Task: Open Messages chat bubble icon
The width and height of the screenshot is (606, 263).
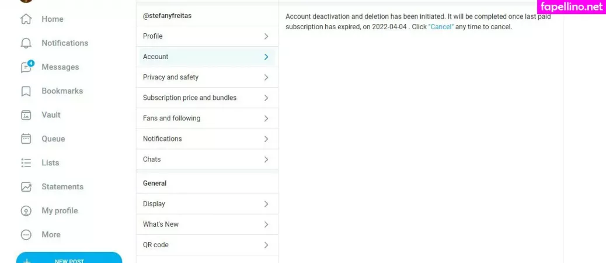Action: pos(26,67)
